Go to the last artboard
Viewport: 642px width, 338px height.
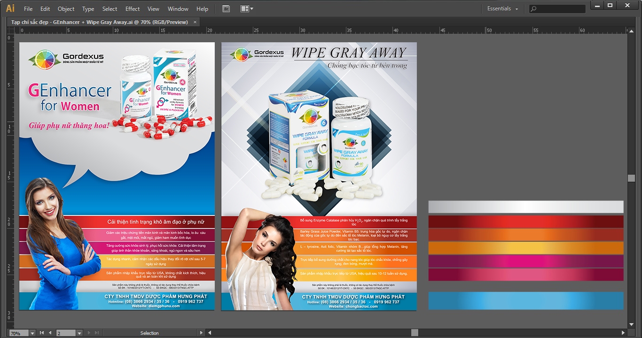coord(96,333)
